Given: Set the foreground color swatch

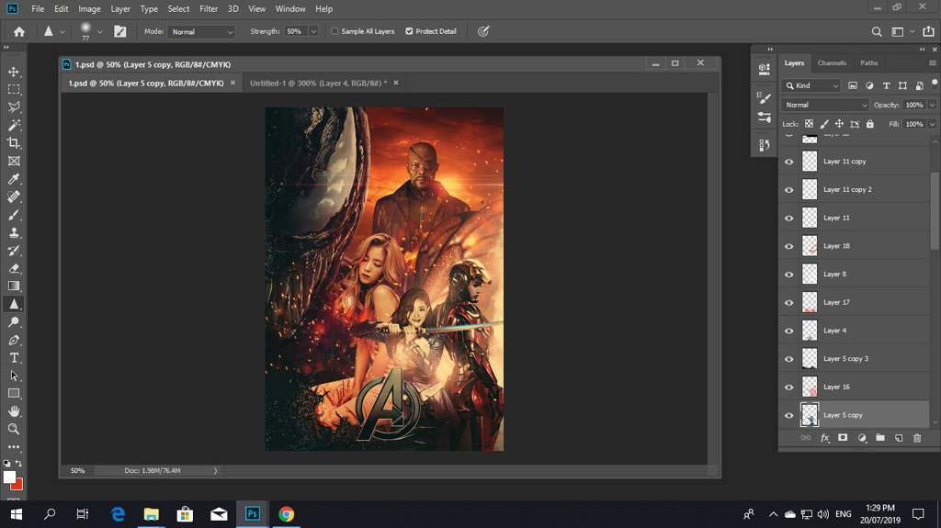Looking at the screenshot, I should tap(9, 477).
